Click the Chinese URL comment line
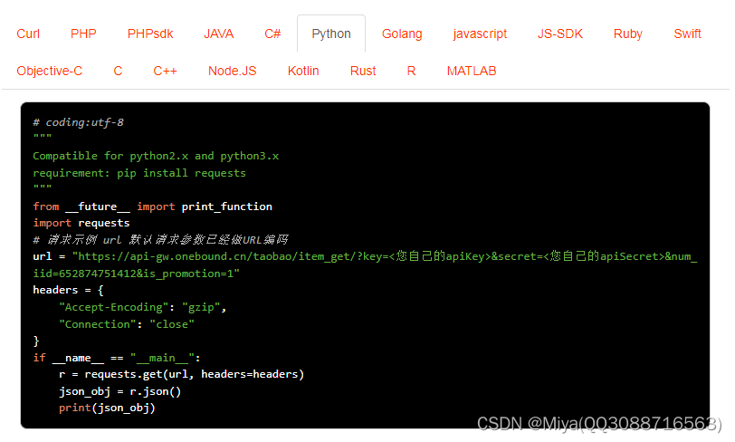The height and width of the screenshot is (442, 735). [160, 240]
